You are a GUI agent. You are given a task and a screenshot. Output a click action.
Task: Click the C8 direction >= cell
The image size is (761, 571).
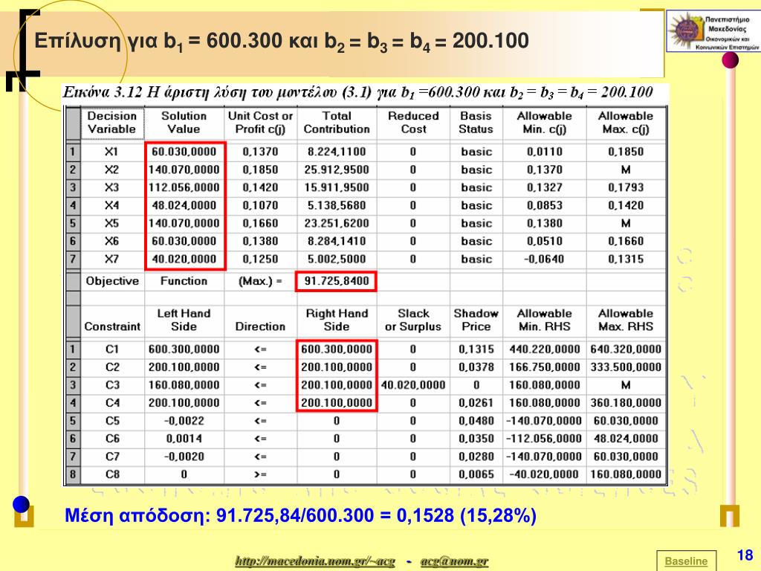coord(260,474)
